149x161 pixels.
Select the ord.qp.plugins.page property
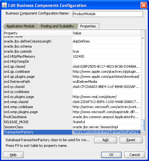38,77
